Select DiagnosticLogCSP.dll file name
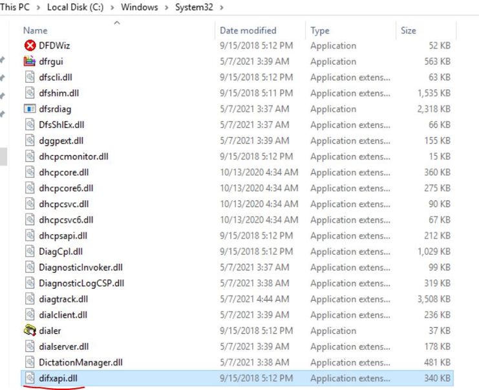The image size is (479, 390). click(x=81, y=283)
